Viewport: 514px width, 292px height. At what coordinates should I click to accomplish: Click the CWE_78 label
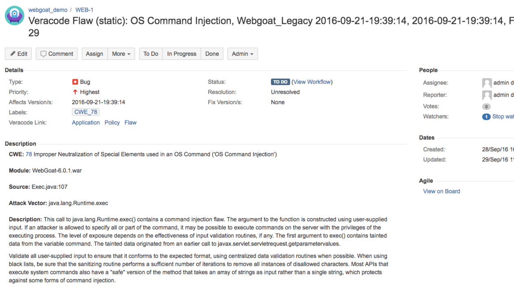[x=85, y=112]
